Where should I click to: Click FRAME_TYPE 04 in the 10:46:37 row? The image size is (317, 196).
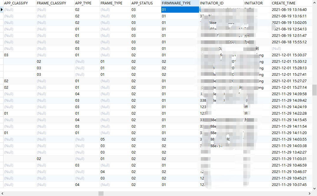pos(115,172)
